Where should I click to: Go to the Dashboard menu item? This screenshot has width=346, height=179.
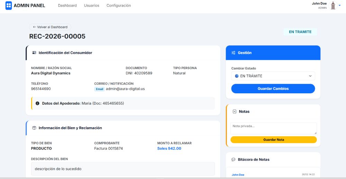(x=67, y=6)
